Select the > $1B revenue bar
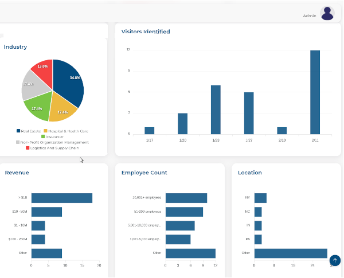This screenshot has width=344, height=278. pyautogui.click(x=62, y=198)
